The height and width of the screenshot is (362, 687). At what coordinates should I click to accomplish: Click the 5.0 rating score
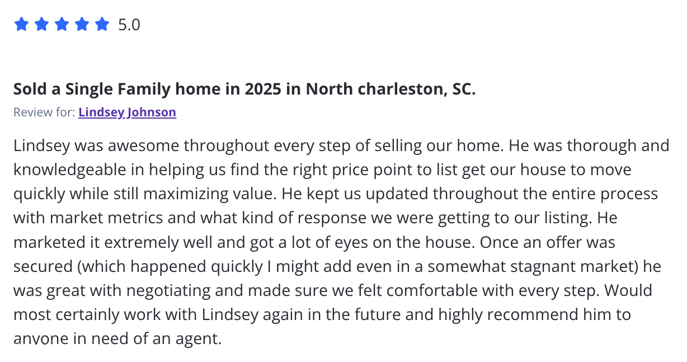pyautogui.click(x=129, y=25)
